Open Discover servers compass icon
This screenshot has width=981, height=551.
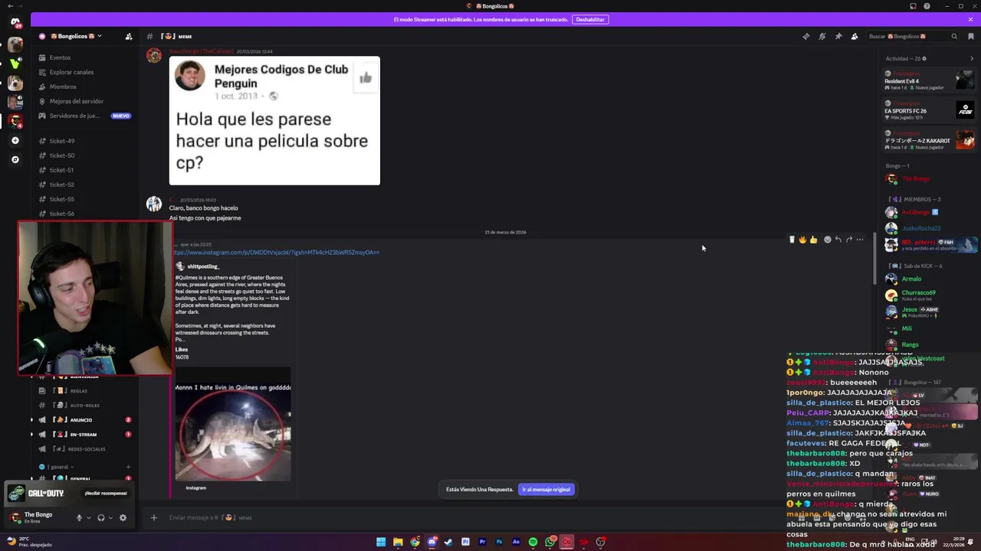pyautogui.click(x=15, y=159)
